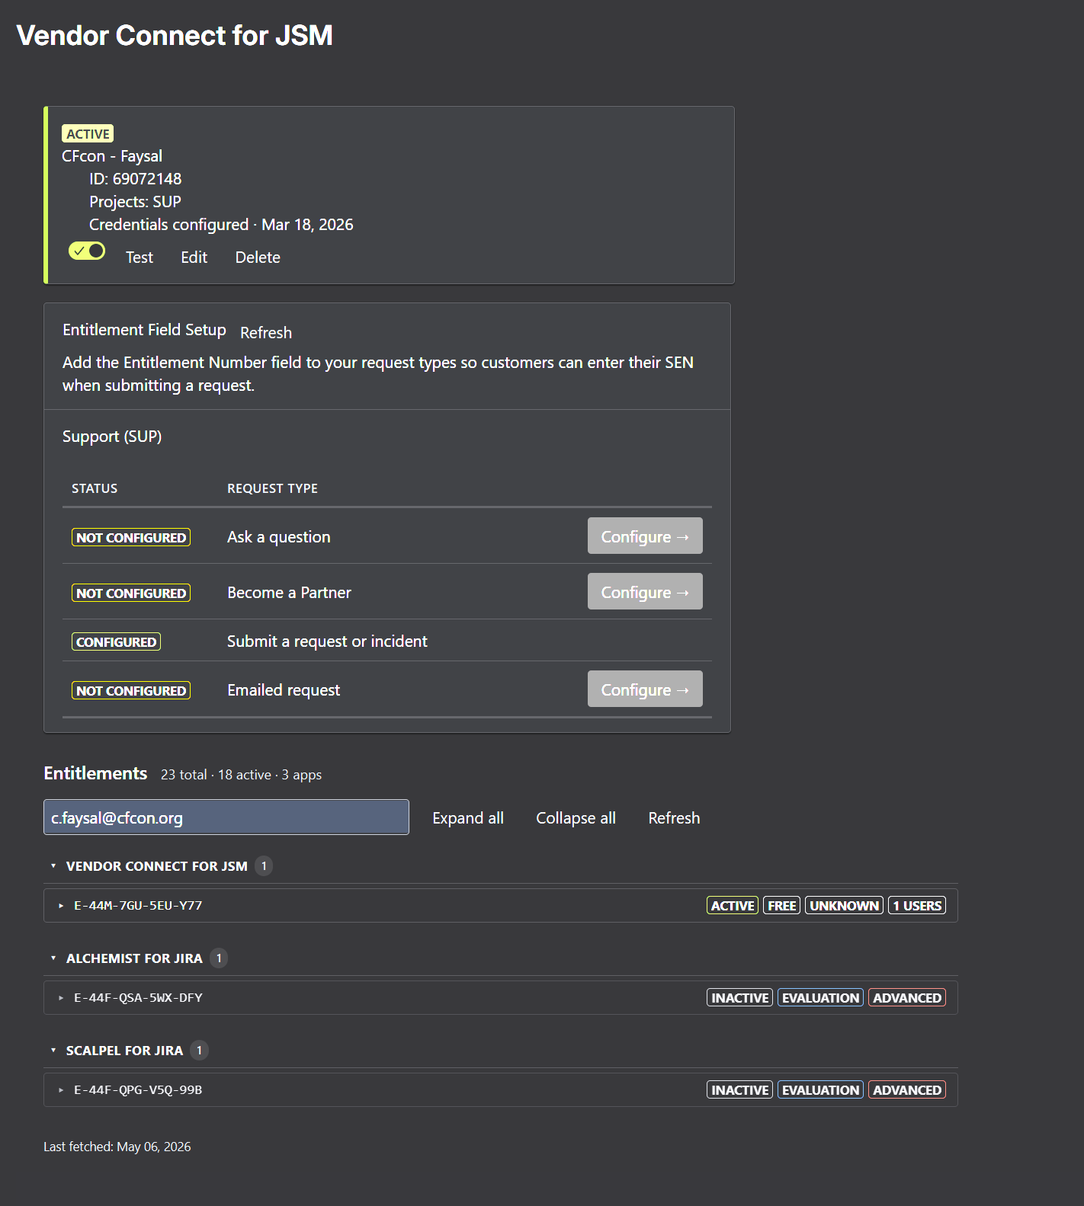
Task: Click INACTIVE badge on E-44F-QSA-5WX-DFY
Action: click(x=739, y=998)
